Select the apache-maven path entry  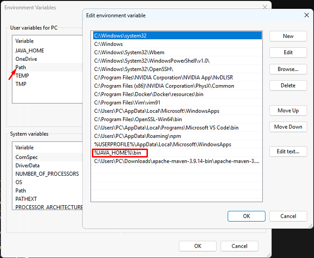click(x=177, y=161)
